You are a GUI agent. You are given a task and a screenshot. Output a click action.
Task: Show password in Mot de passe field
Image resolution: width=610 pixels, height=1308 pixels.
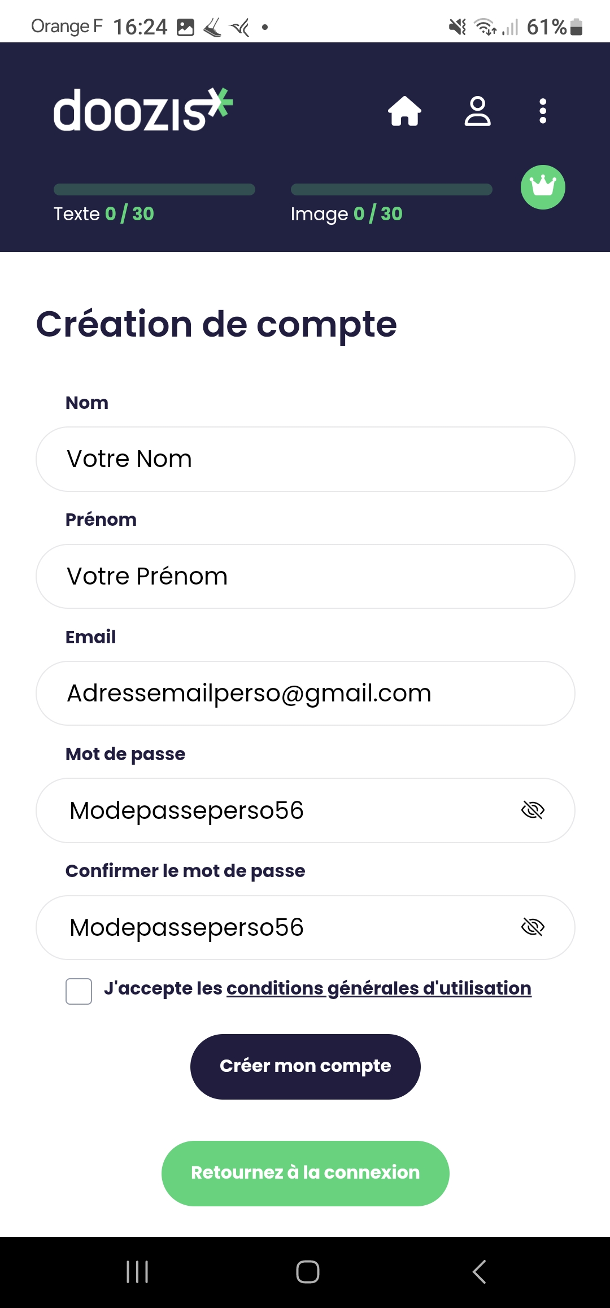point(533,810)
